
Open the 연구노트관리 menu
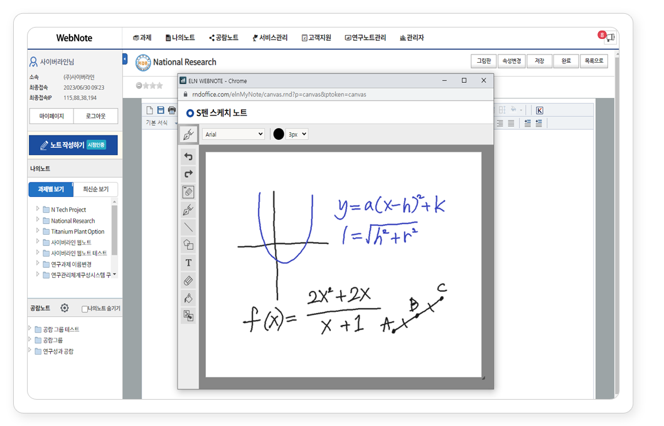(365, 38)
